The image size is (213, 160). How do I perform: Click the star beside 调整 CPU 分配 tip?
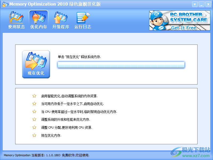[34, 127]
